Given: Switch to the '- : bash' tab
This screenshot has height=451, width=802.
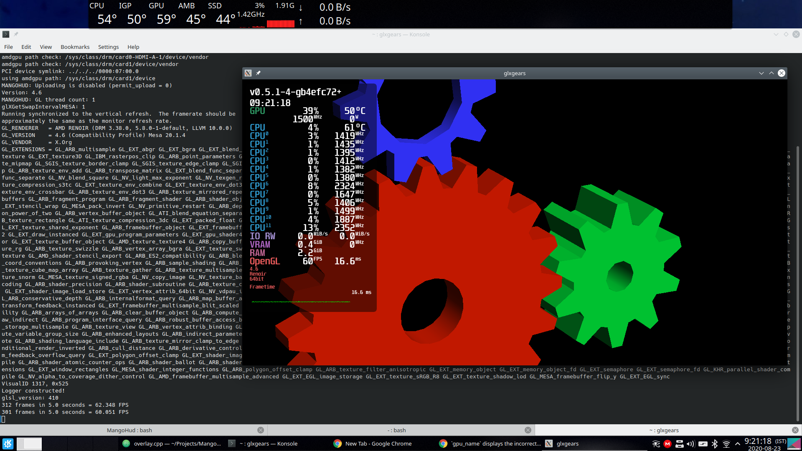Looking at the screenshot, I should tap(398, 430).
